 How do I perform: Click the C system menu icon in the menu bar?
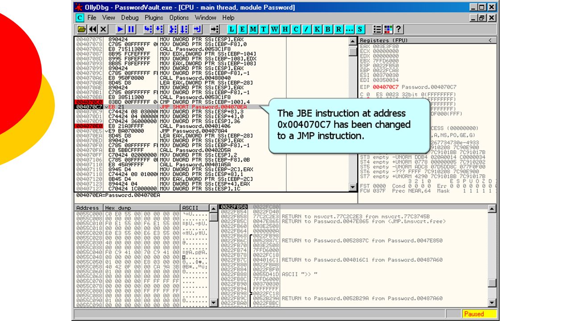80,18
